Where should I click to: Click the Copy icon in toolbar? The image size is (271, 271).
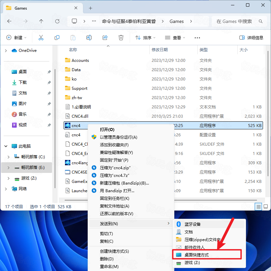pos(57,38)
